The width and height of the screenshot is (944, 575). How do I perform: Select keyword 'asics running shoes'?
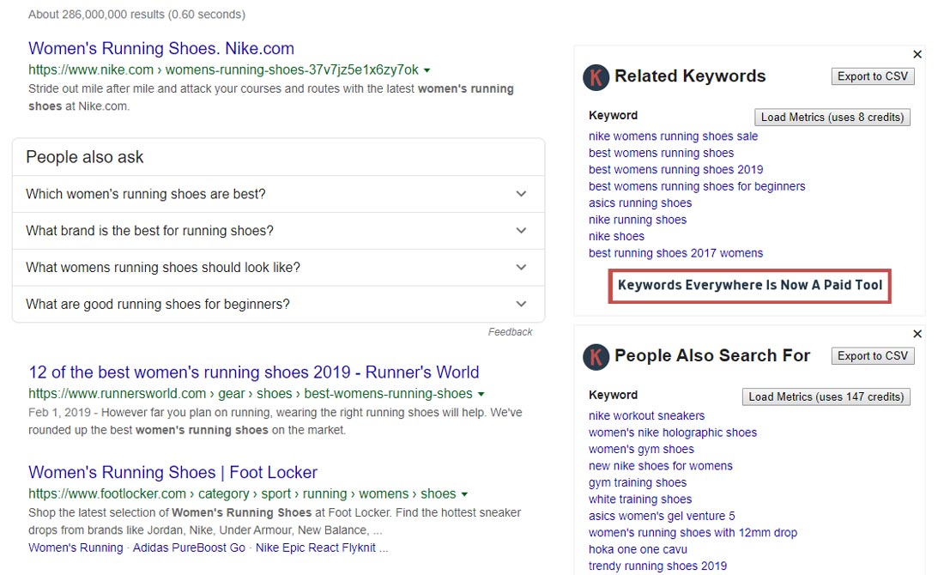pos(640,203)
